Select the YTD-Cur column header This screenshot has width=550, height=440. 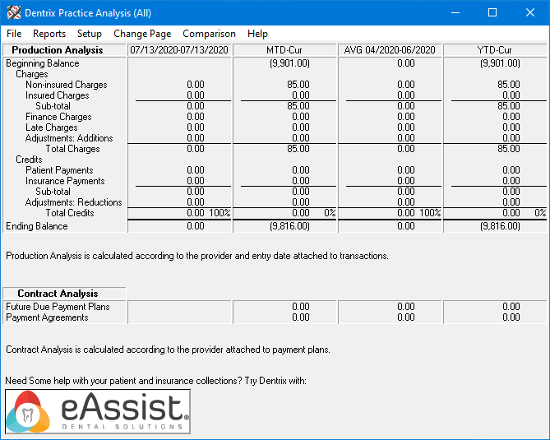(x=495, y=51)
